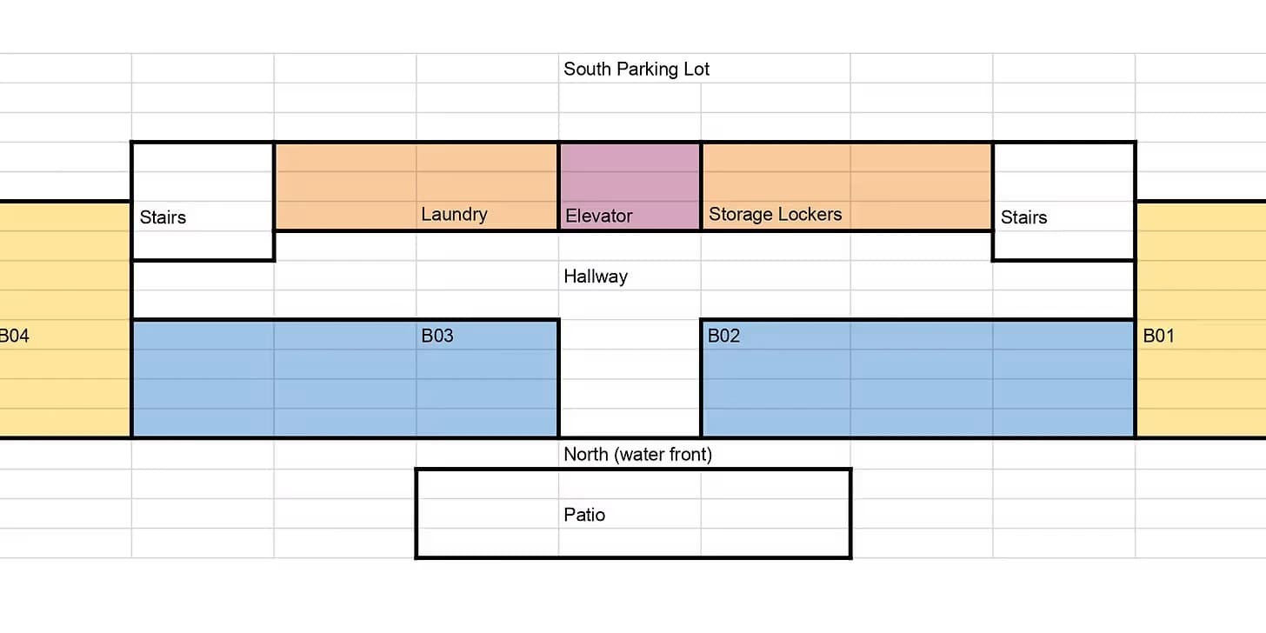
Task: Select the purple Elevator cell
Action: click(630, 215)
